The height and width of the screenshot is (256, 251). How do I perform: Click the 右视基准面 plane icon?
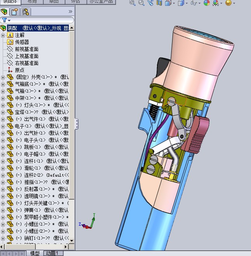pyautogui.click(x=10, y=63)
